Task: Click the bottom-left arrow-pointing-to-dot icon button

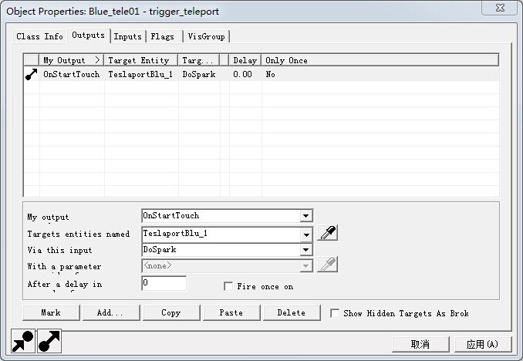Action: [x=23, y=341]
